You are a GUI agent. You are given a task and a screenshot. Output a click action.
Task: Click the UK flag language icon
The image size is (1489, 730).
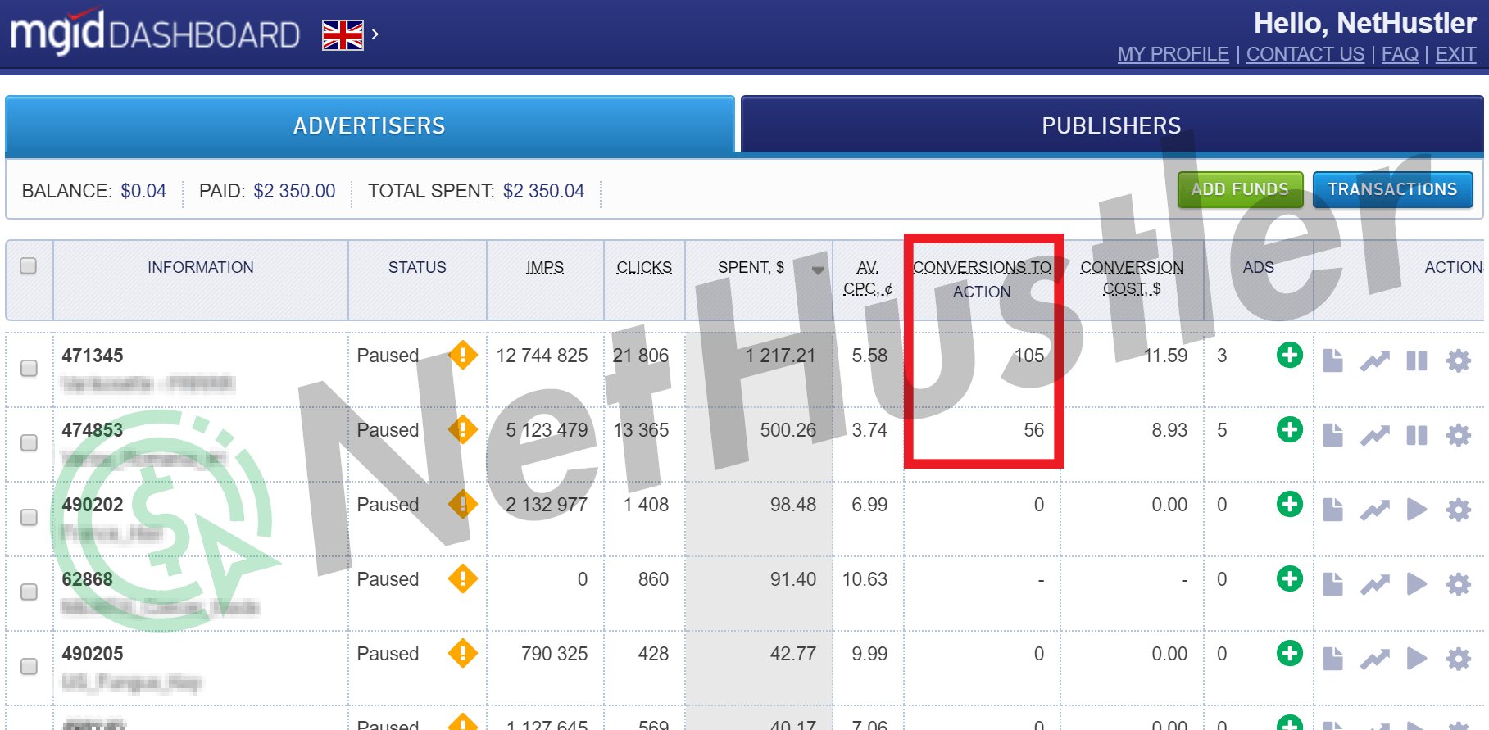pyautogui.click(x=343, y=35)
